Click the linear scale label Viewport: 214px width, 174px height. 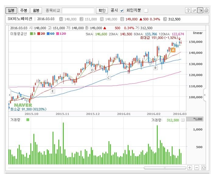click(x=198, y=33)
